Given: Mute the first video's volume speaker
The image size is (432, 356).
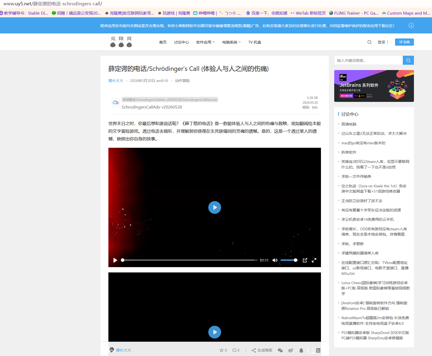Looking at the screenshot, I should 275,260.
